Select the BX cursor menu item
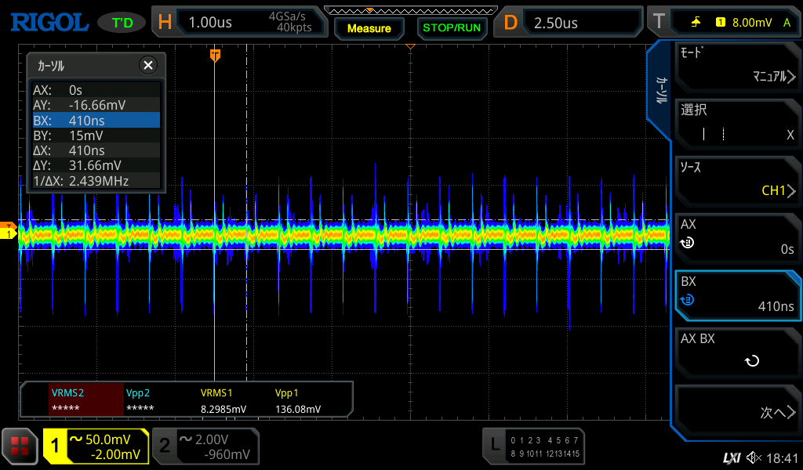The image size is (803, 470). pyautogui.click(x=737, y=295)
